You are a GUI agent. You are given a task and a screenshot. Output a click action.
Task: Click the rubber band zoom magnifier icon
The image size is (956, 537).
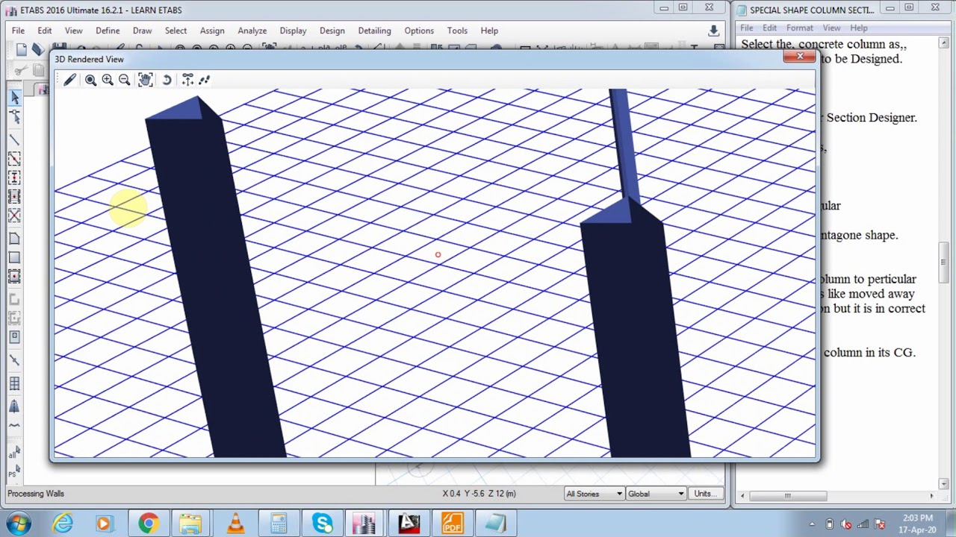[90, 80]
